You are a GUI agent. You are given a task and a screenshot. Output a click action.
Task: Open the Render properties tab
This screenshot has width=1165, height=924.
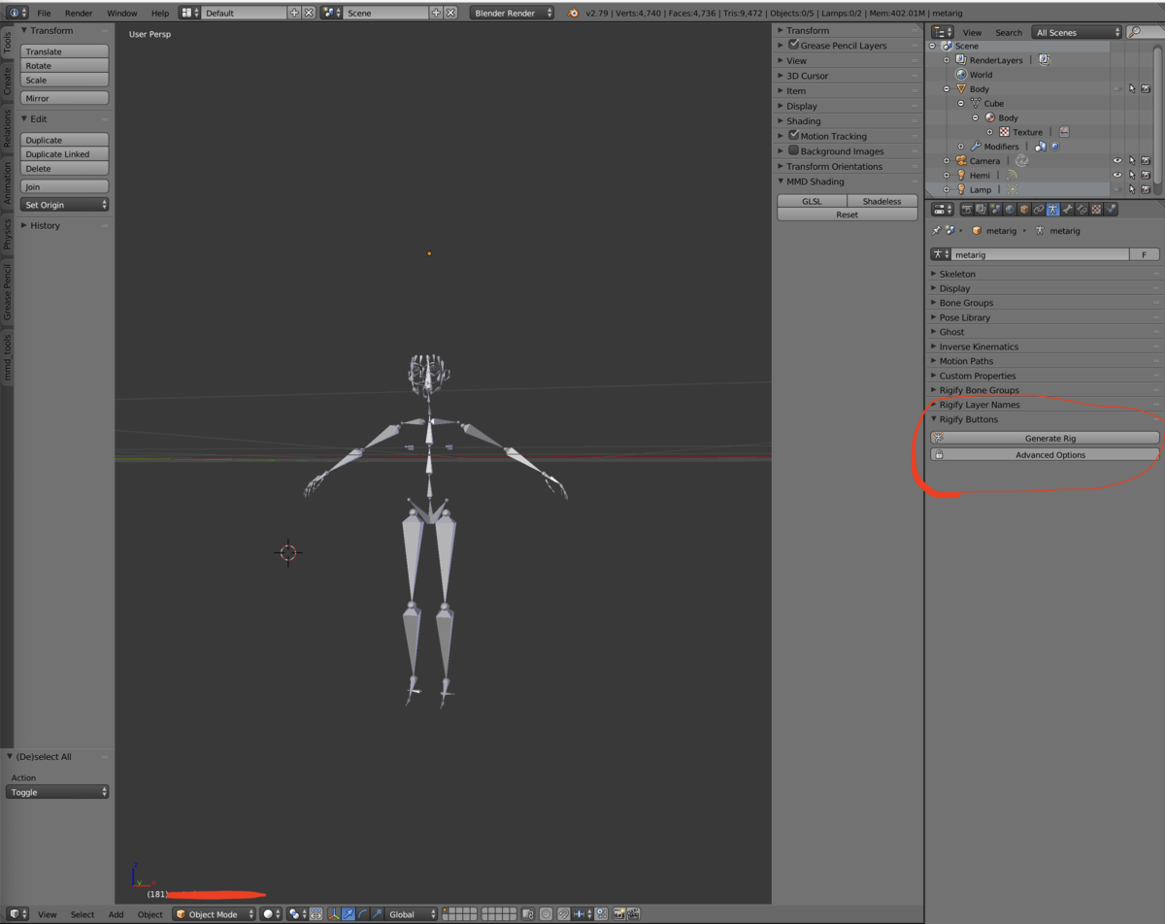pos(967,209)
